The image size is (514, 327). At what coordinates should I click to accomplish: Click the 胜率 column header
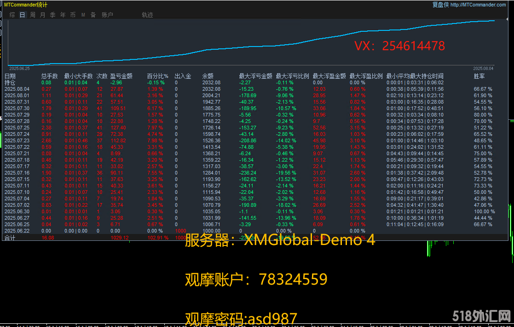coord(479,76)
